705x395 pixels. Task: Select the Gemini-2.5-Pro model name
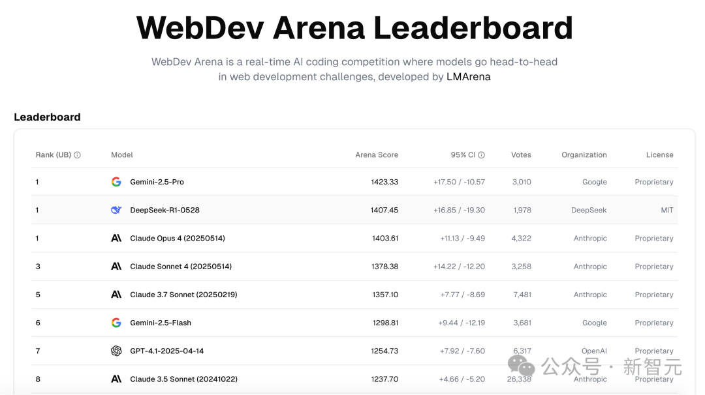pyautogui.click(x=157, y=182)
